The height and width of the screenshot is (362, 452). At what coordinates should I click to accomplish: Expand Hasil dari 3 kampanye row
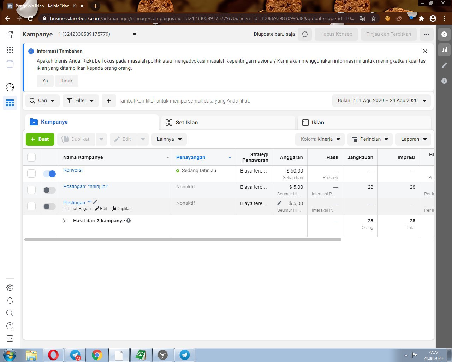(x=64, y=221)
